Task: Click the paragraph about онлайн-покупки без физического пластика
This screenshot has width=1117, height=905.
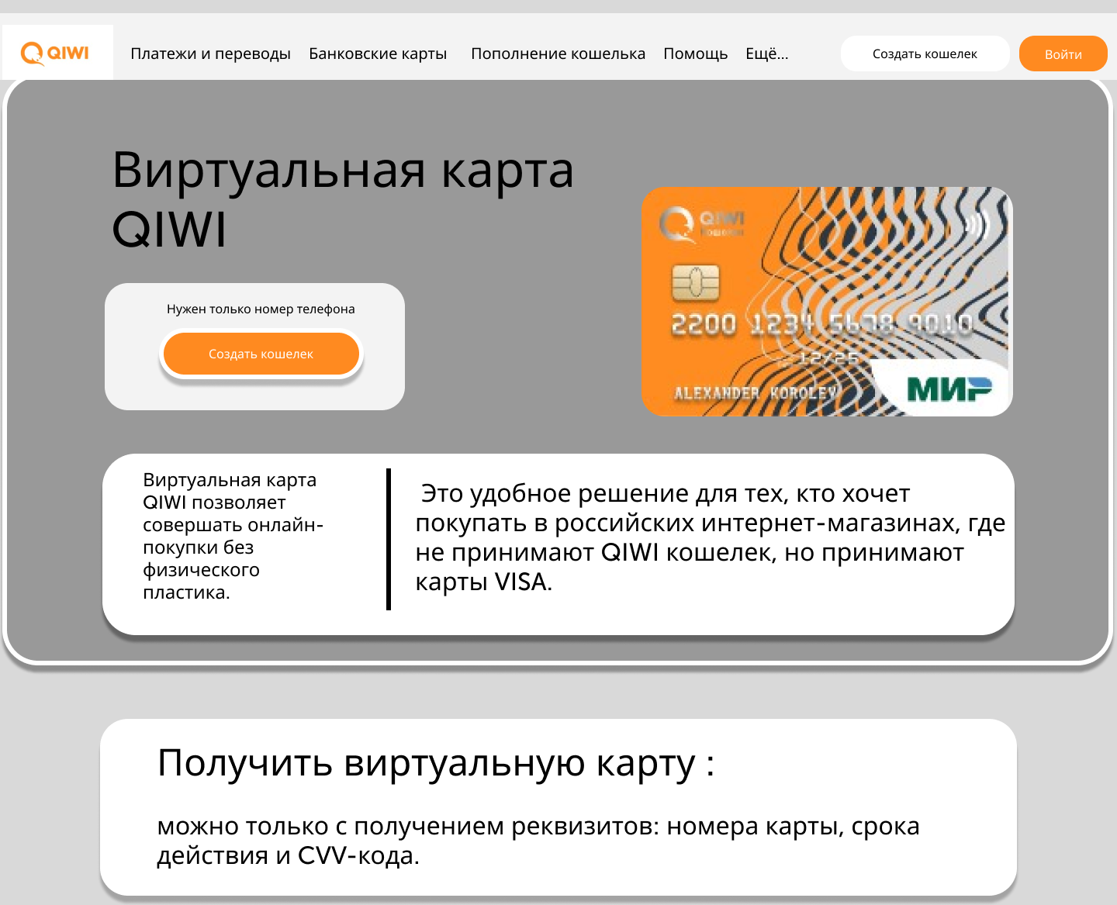Action: [233, 536]
